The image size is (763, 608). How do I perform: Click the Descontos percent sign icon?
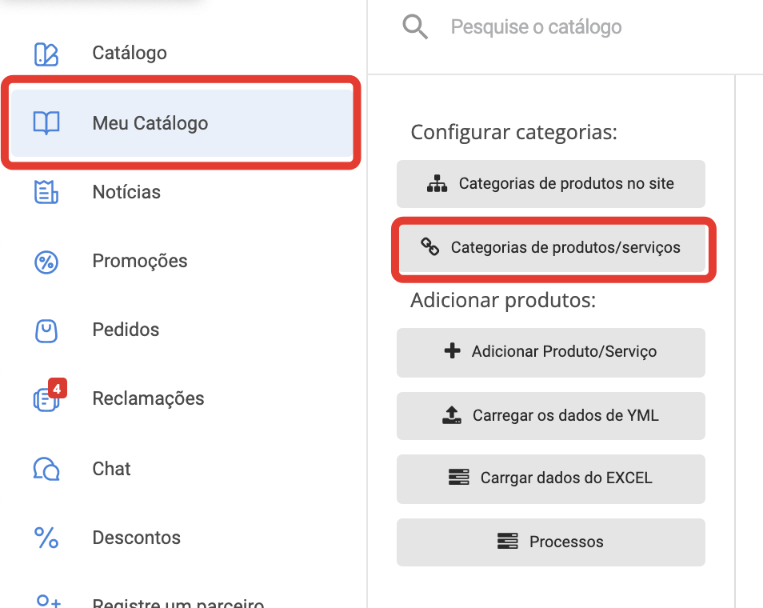tap(46, 538)
